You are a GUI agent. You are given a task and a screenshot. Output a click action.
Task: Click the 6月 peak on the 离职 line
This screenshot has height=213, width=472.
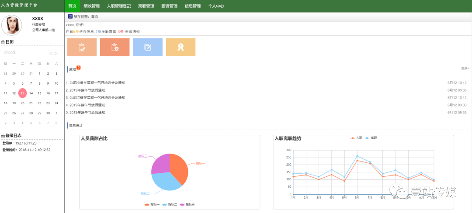[357, 156]
